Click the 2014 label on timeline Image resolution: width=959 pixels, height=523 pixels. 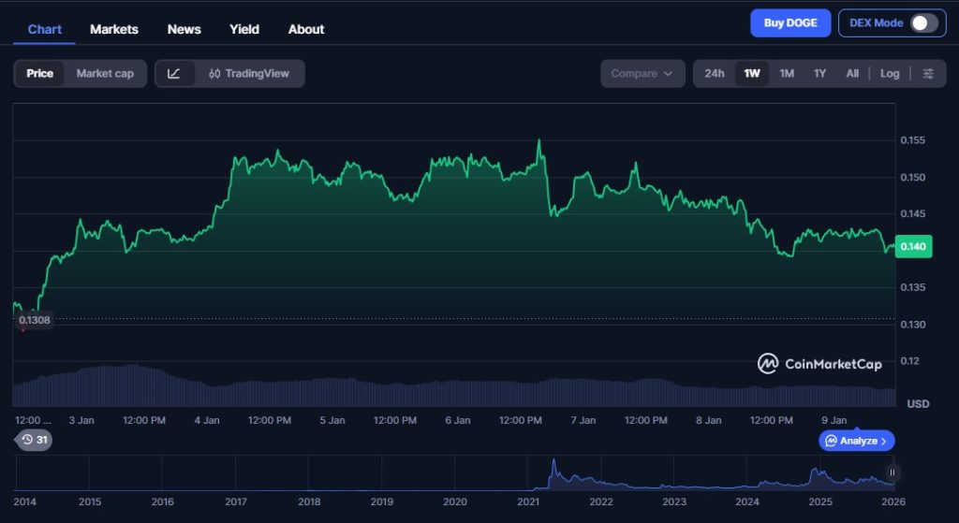[x=24, y=501]
